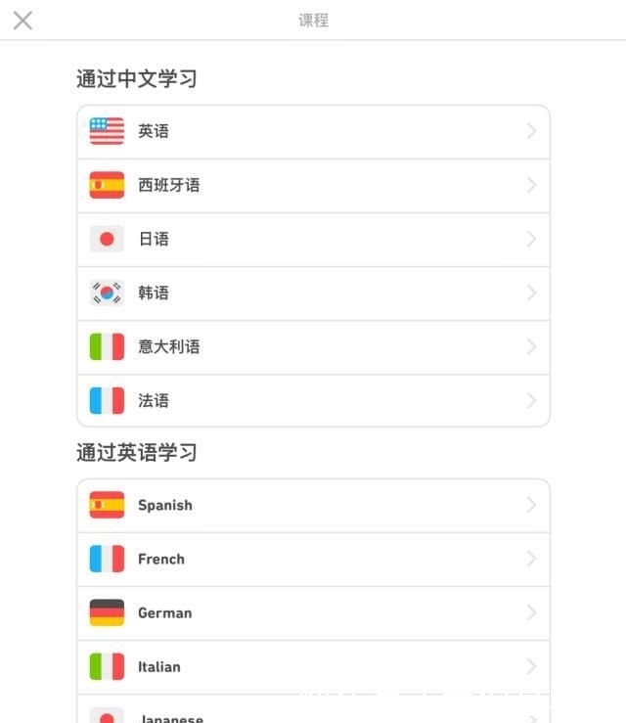The width and height of the screenshot is (626, 723).
Task: Tap the Spain flag beside Spanish
Action: 107,505
